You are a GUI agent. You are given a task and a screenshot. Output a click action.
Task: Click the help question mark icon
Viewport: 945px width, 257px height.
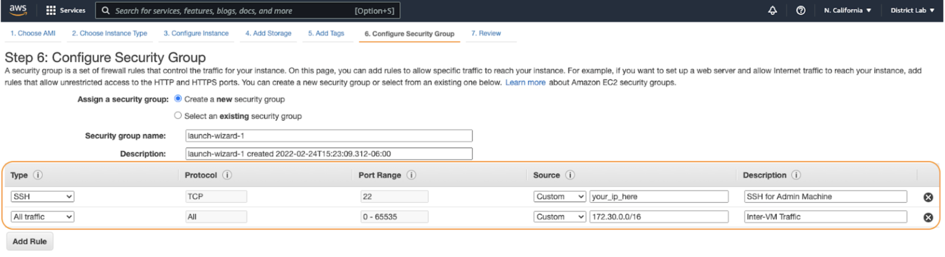click(800, 11)
